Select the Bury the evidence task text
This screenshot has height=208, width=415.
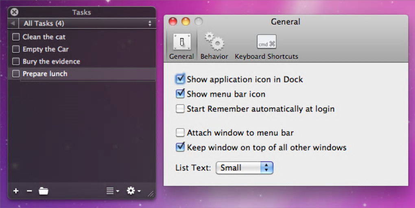(x=51, y=61)
